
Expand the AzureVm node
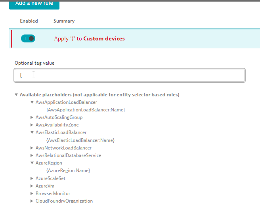32,186
